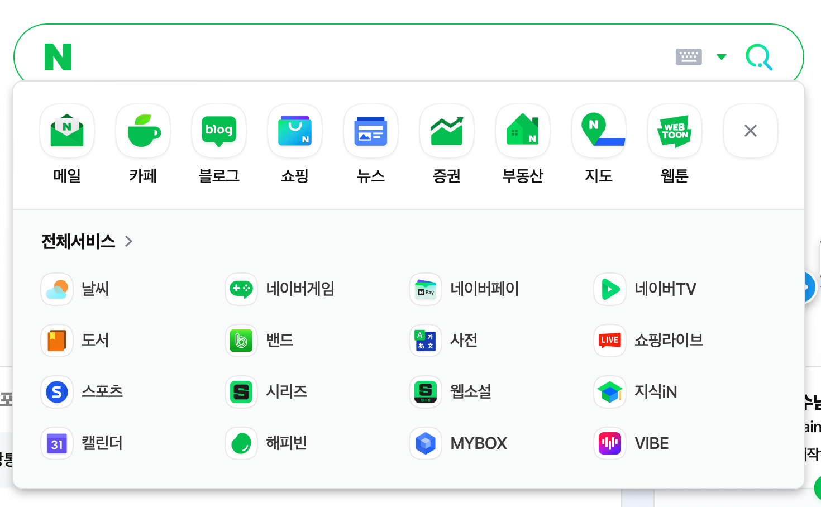Viewport: 821px width, 507px height.
Task: Expand 전체서비스 with the chevron arrow
Action: pos(129,241)
